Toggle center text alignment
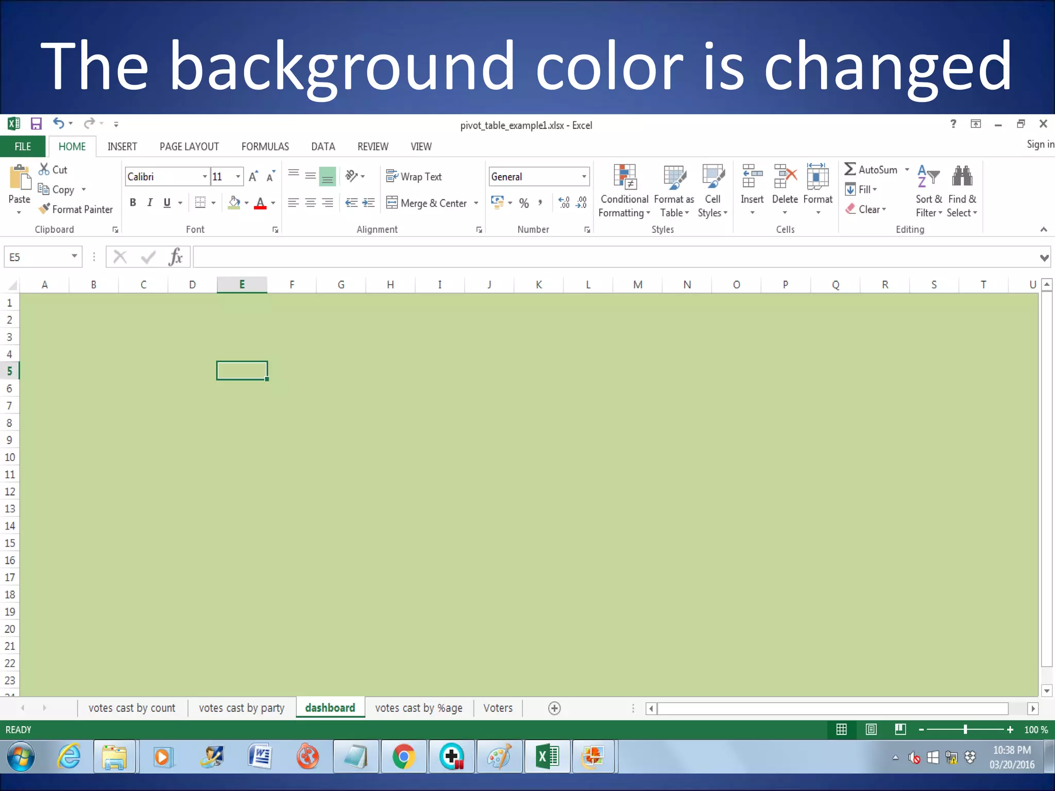The height and width of the screenshot is (791, 1055). point(311,203)
